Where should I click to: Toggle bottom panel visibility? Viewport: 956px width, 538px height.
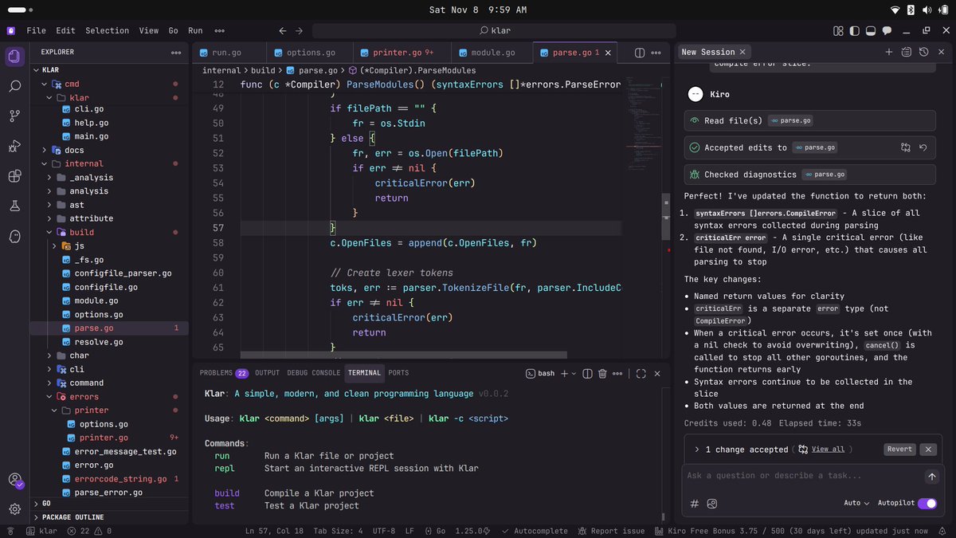pyautogui.click(x=871, y=30)
